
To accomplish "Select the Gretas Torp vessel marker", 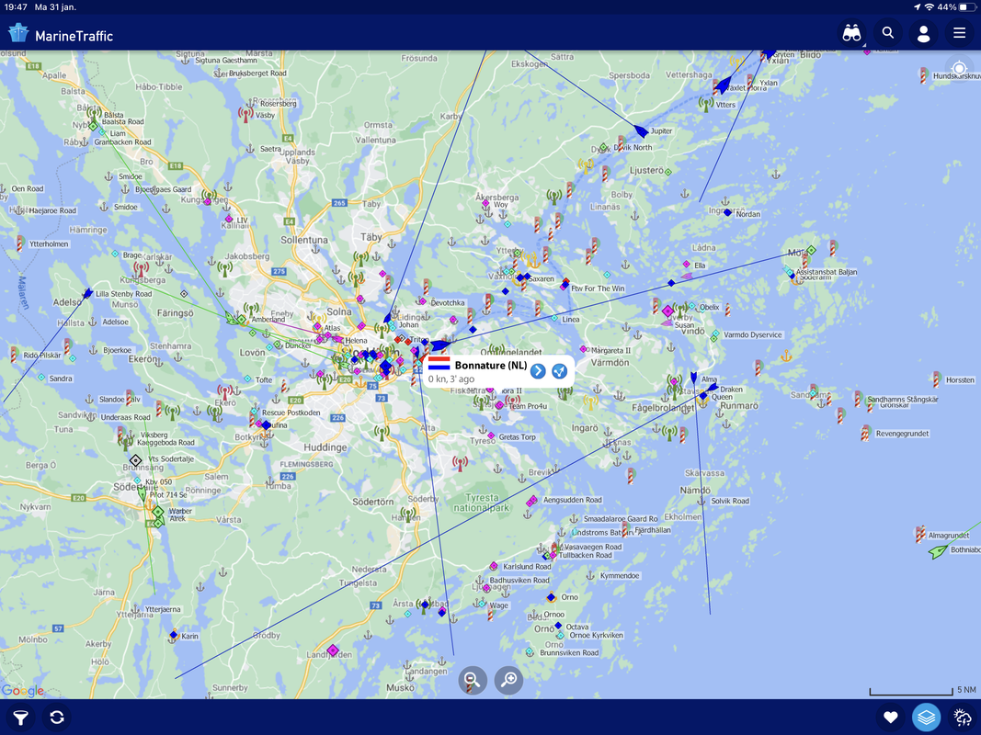I will (x=491, y=435).
